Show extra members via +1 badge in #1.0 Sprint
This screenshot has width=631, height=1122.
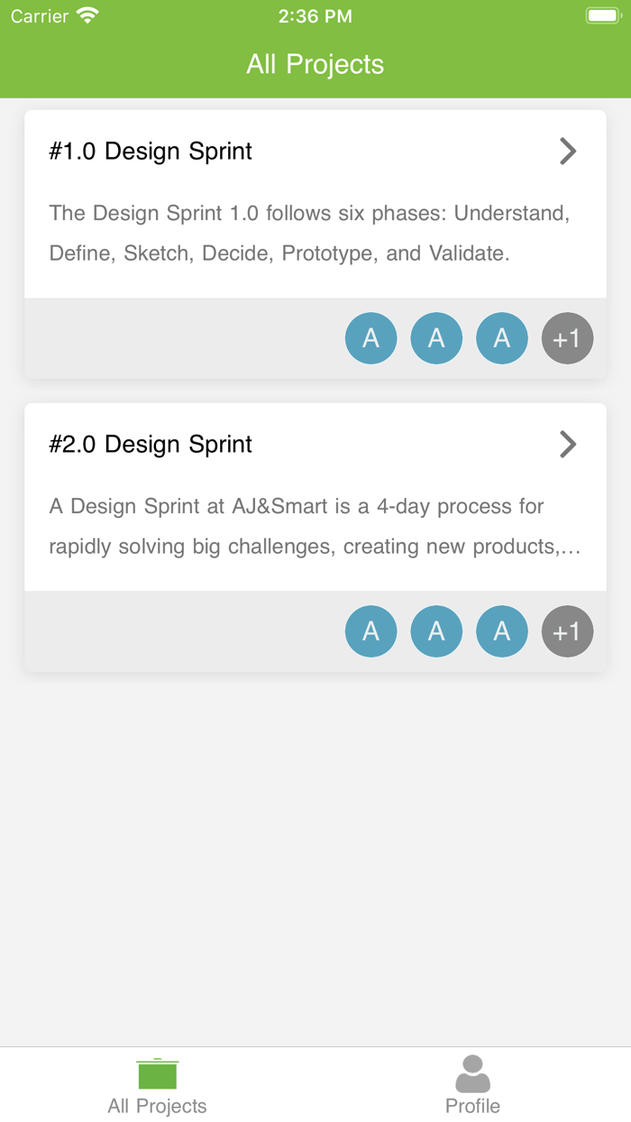[567, 338]
